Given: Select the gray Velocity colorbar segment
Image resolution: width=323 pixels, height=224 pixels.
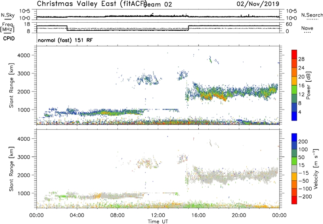Looking at the screenshot, I should pos(294,169).
